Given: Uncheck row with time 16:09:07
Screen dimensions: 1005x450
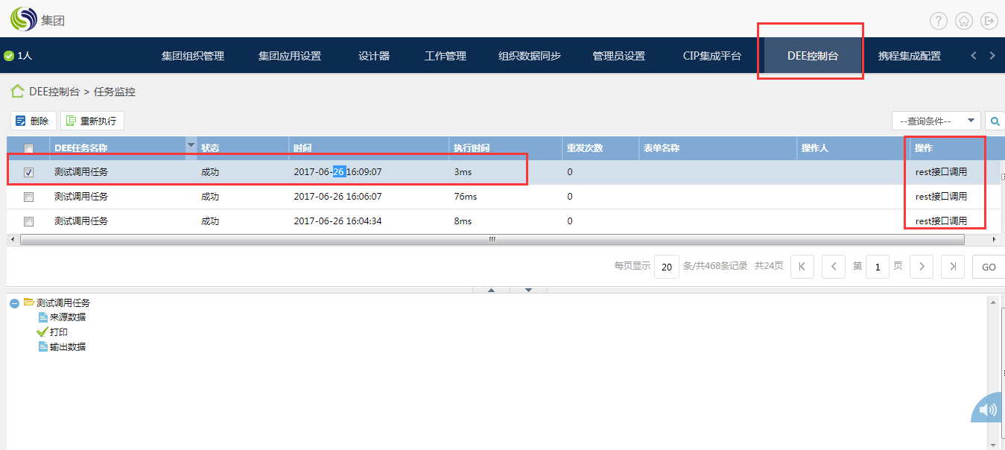Looking at the screenshot, I should [28, 172].
